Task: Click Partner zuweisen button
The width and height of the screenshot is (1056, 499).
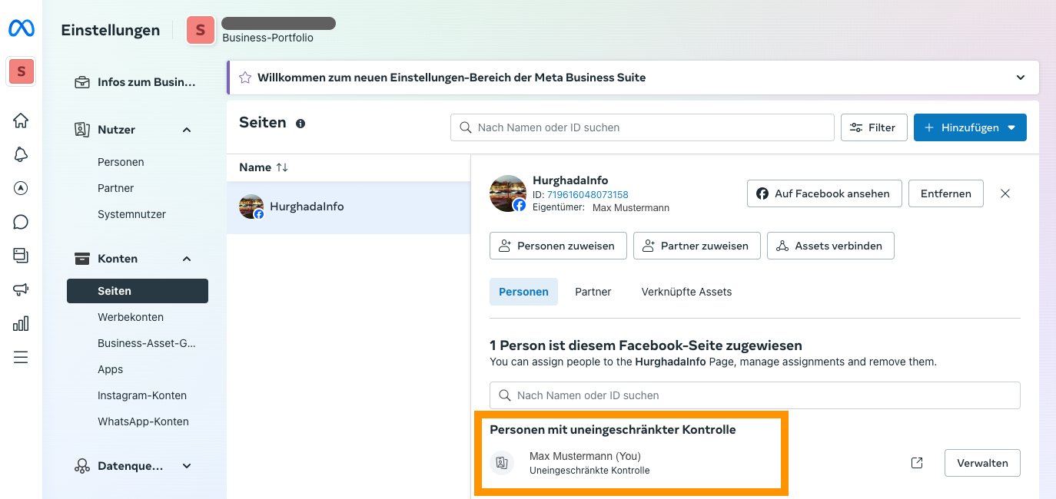Action: pyautogui.click(x=697, y=246)
